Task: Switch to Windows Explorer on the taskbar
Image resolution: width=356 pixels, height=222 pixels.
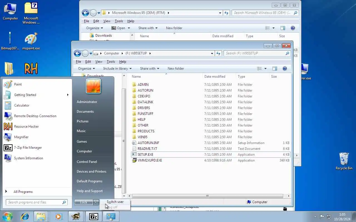Action: 41,216
